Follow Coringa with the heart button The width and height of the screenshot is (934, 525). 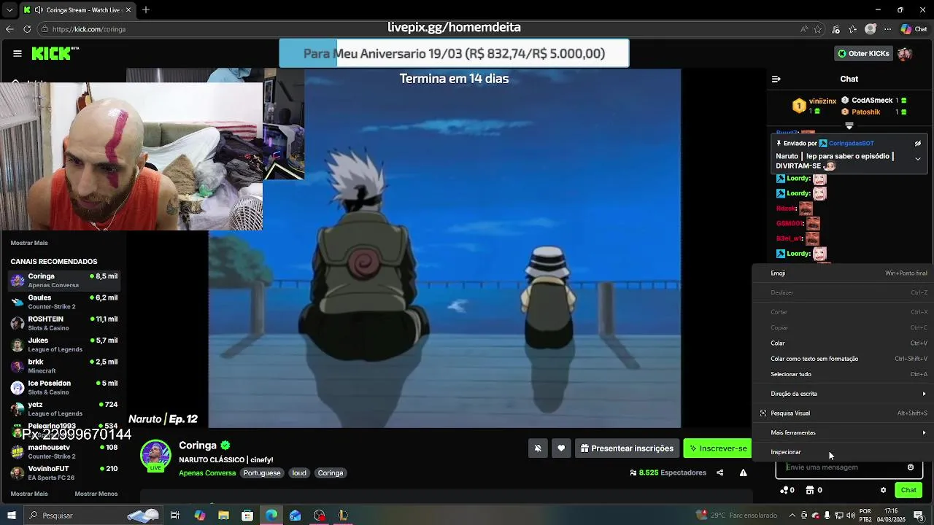[x=561, y=448]
